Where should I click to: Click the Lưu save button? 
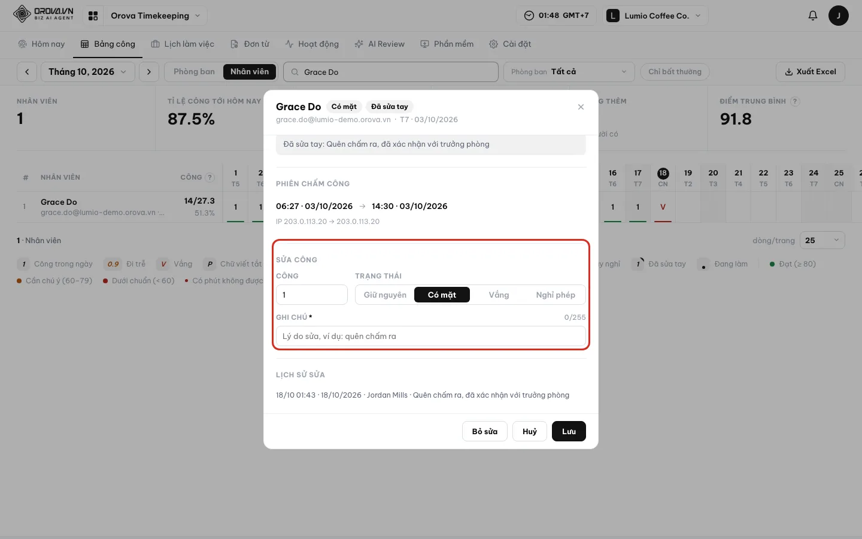pyautogui.click(x=569, y=431)
